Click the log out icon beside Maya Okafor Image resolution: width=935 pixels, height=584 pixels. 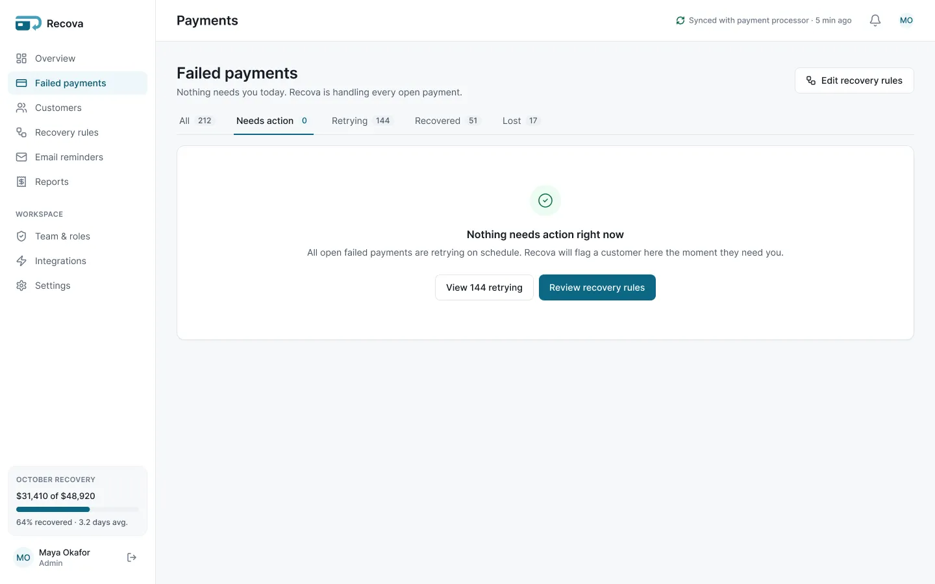(x=132, y=557)
